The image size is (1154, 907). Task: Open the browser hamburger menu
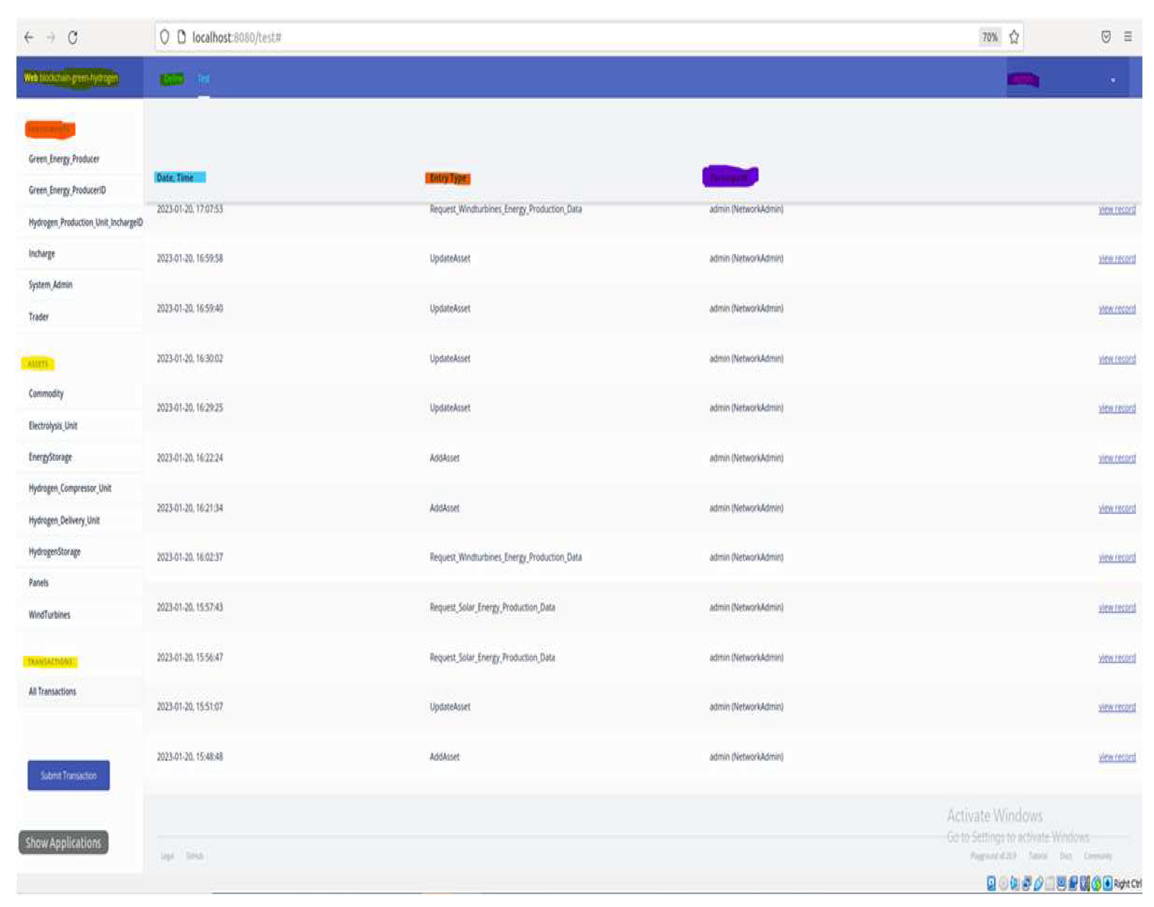(1127, 37)
